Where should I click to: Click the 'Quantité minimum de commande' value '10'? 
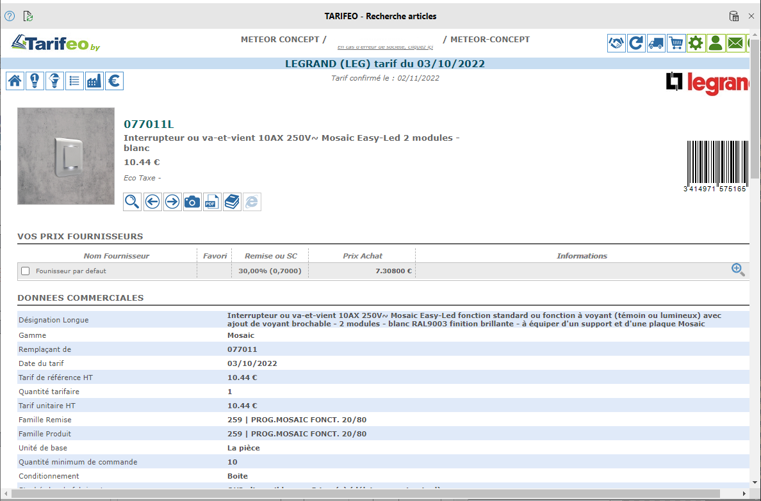(x=233, y=462)
